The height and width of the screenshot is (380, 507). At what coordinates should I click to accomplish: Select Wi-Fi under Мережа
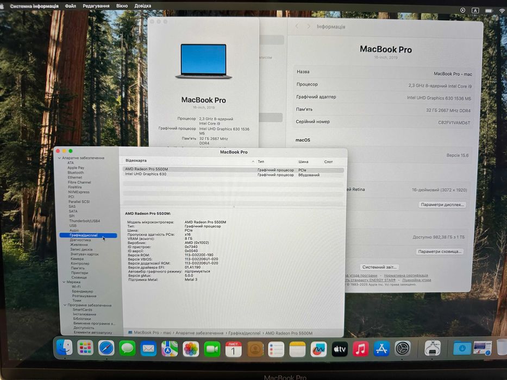pos(76,287)
